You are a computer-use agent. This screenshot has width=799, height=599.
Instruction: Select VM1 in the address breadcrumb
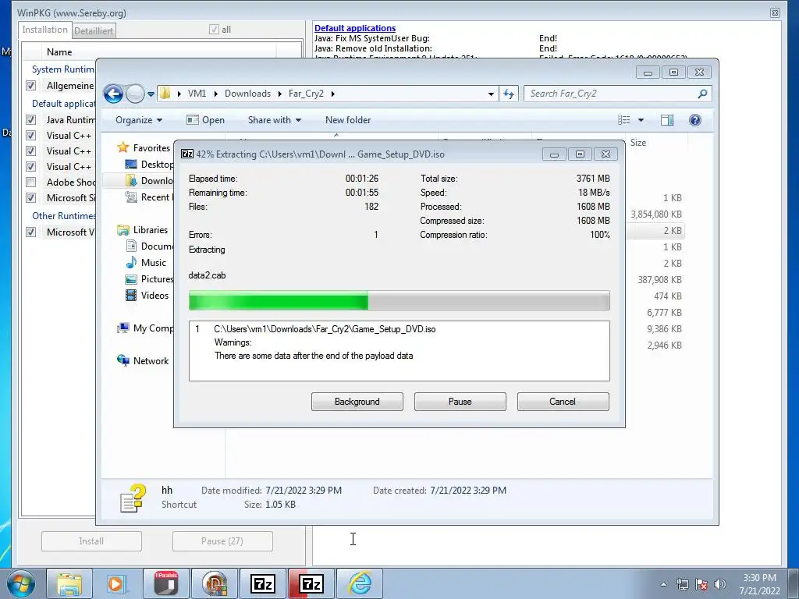197,94
